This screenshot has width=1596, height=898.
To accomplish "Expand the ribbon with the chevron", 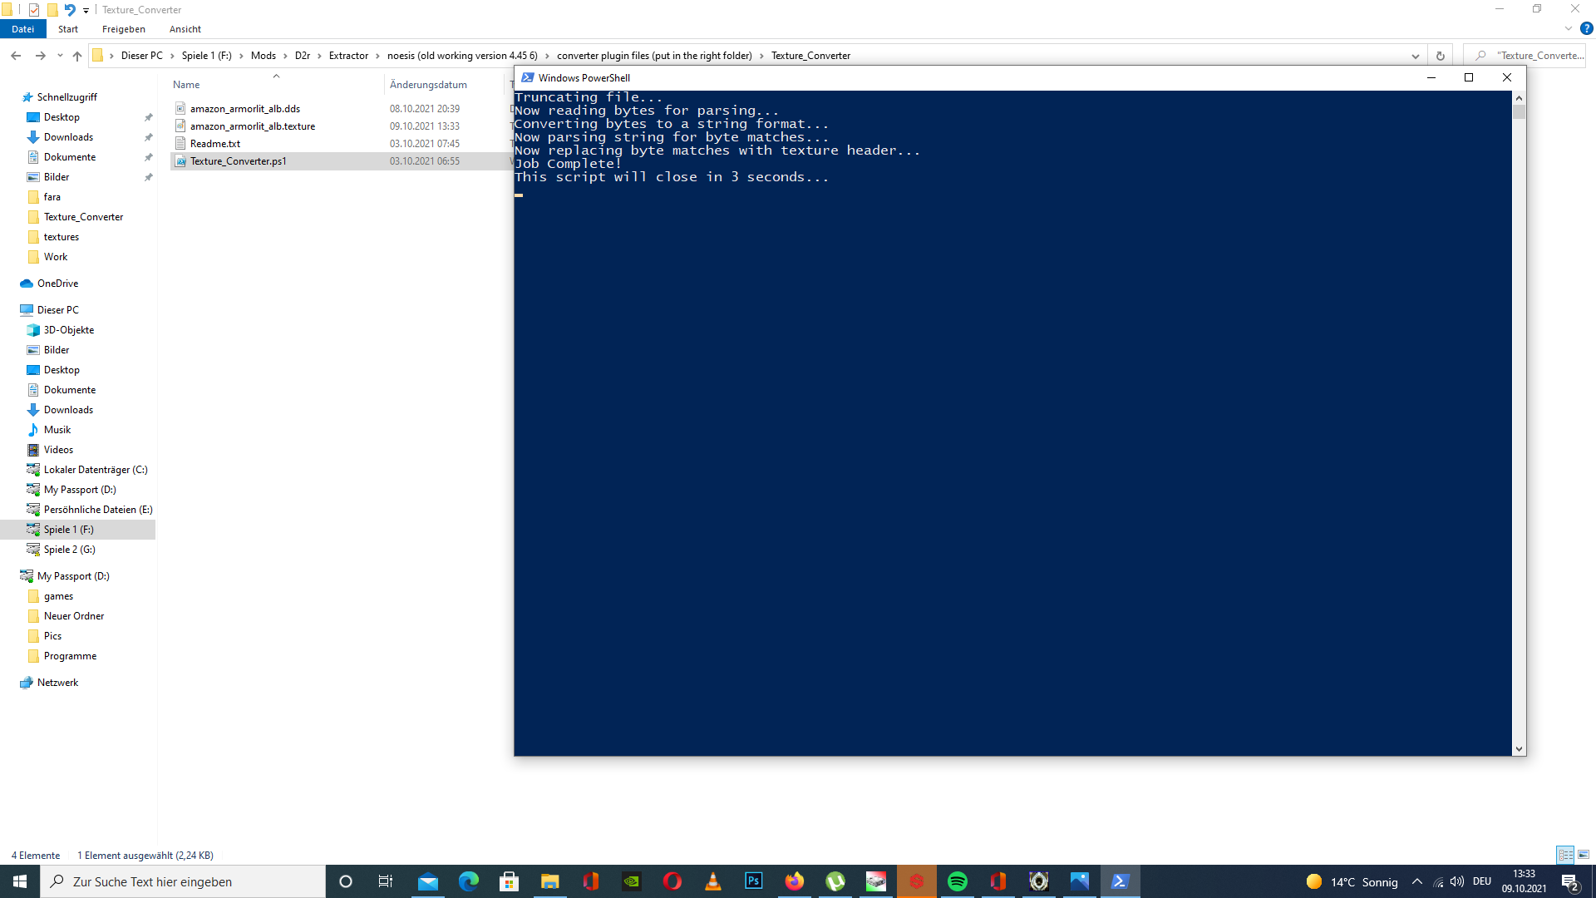I will (1569, 28).
